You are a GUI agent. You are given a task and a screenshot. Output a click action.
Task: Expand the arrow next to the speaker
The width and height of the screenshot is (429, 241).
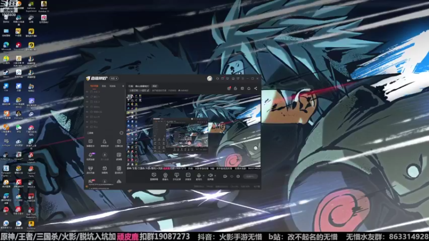pos(215,176)
